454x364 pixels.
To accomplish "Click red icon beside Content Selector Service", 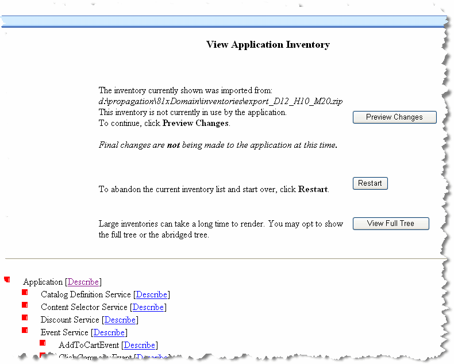I will 25,305.
